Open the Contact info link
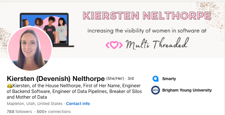225x115 pixels. 78,104
